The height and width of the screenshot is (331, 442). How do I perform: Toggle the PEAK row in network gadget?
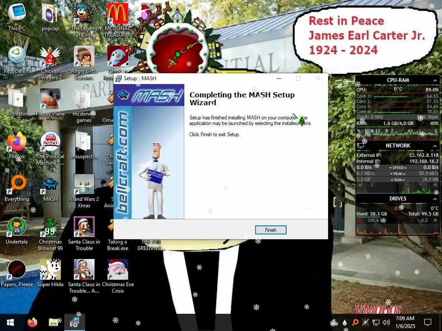(x=398, y=174)
